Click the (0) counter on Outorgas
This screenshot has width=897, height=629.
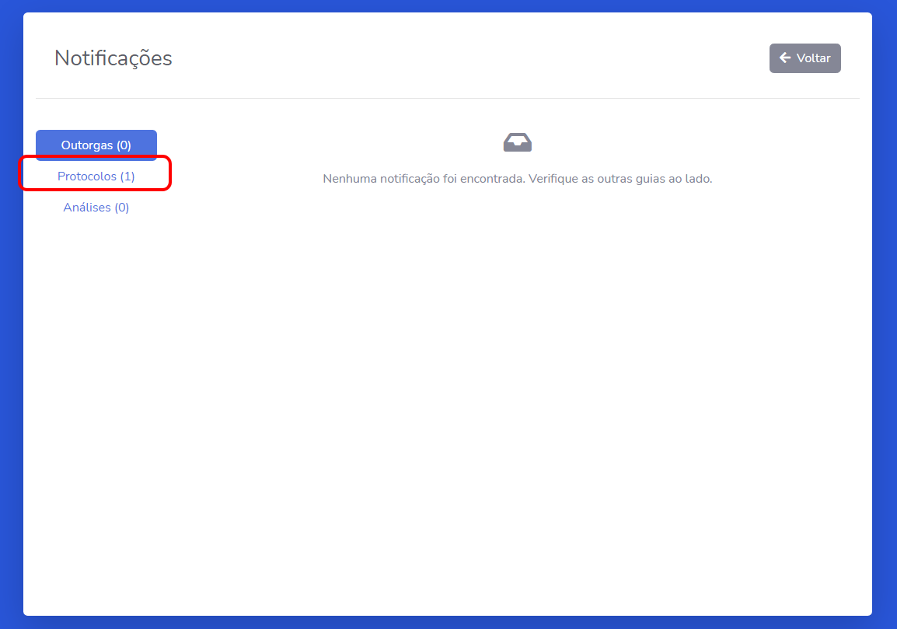(x=124, y=145)
